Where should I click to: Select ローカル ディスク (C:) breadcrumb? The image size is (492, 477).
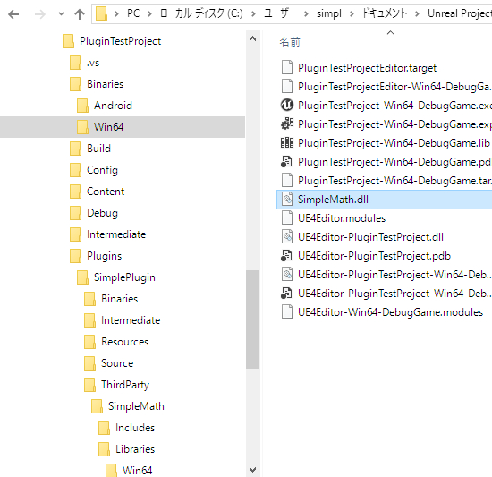pos(201,13)
